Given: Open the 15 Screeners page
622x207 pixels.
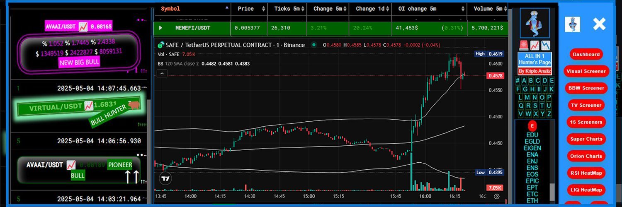Looking at the screenshot, I should [586, 122].
